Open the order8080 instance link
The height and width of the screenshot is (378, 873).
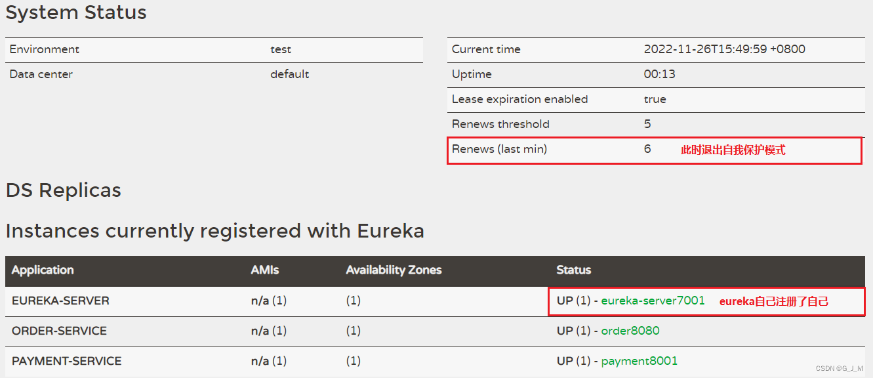click(x=630, y=331)
